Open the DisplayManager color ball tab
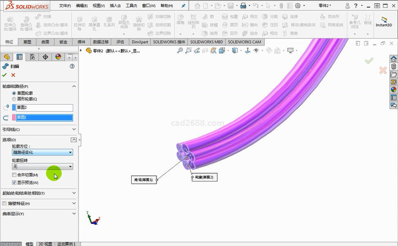This screenshot has width=398, height=246. [58, 57]
